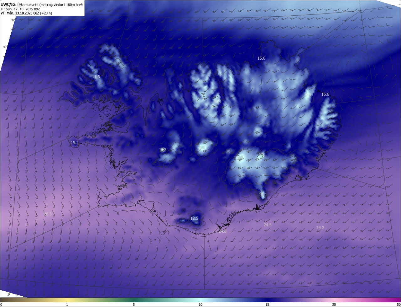Click the map value 26.3

tap(48, 214)
